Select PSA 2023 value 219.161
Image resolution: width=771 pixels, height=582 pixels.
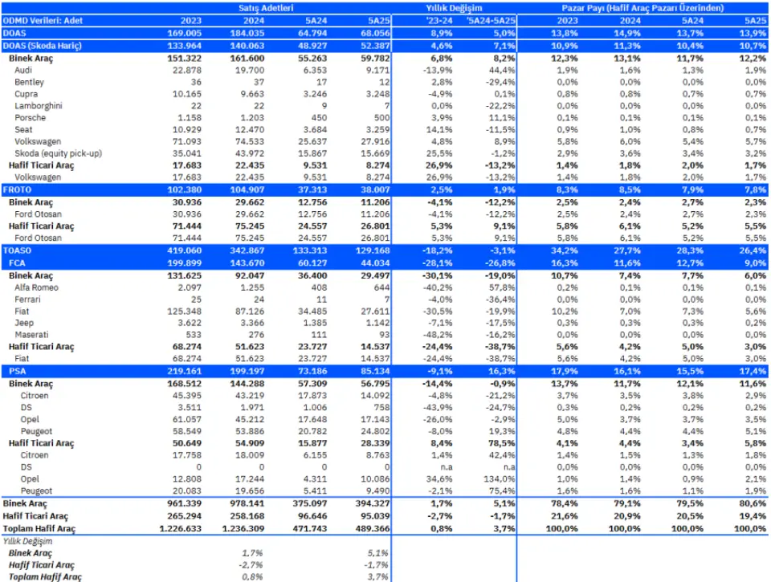(x=185, y=371)
